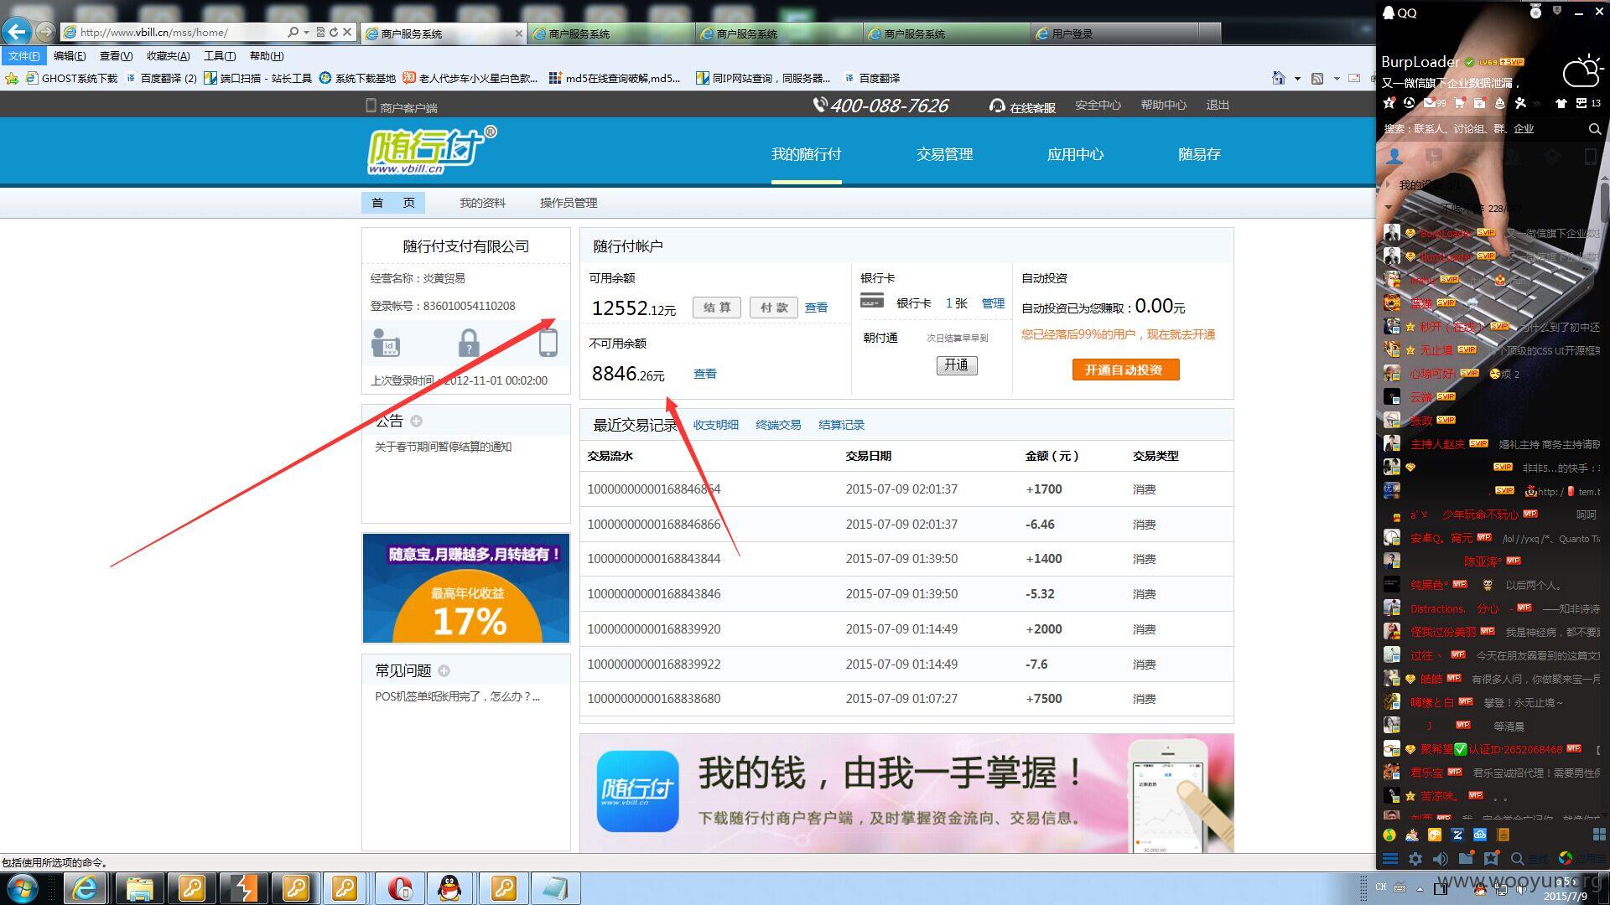Open the address bar search dropdown arrow
The width and height of the screenshot is (1610, 905).
tap(306, 32)
